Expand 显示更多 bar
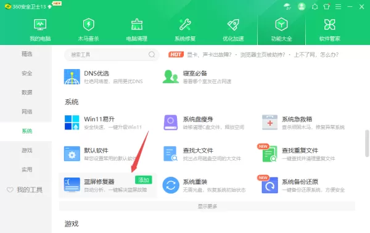Image resolution: width=370 pixels, height=233 pixels. [207, 206]
